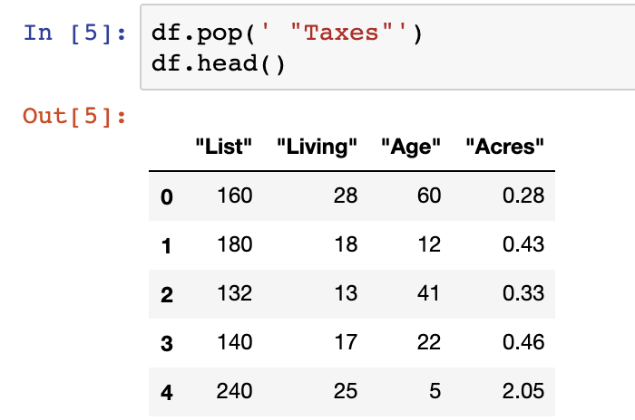Viewport: 635px width, 420px height.
Task: Click the Acres value 2.05
Action: (523, 391)
